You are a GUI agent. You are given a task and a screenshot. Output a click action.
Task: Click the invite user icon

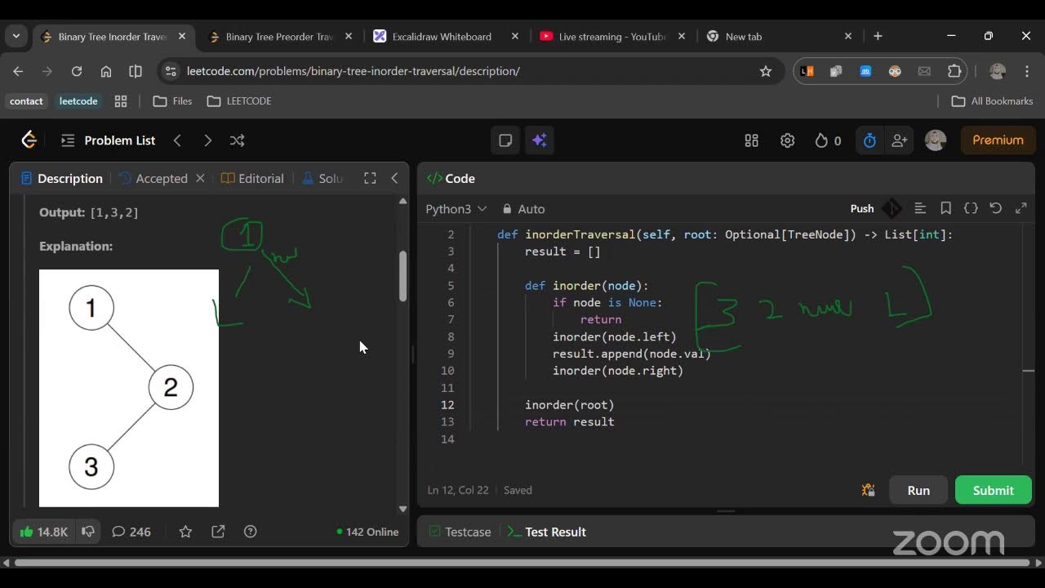coord(900,140)
